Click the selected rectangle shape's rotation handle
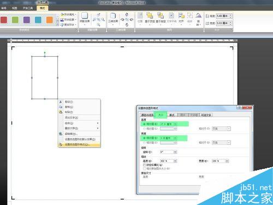This screenshot has height=205, width=273. [45, 53]
